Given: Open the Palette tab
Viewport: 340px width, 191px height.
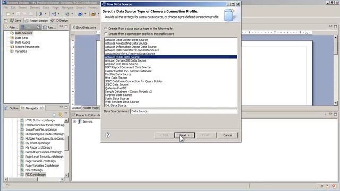Looking at the screenshot, I should [12, 27].
